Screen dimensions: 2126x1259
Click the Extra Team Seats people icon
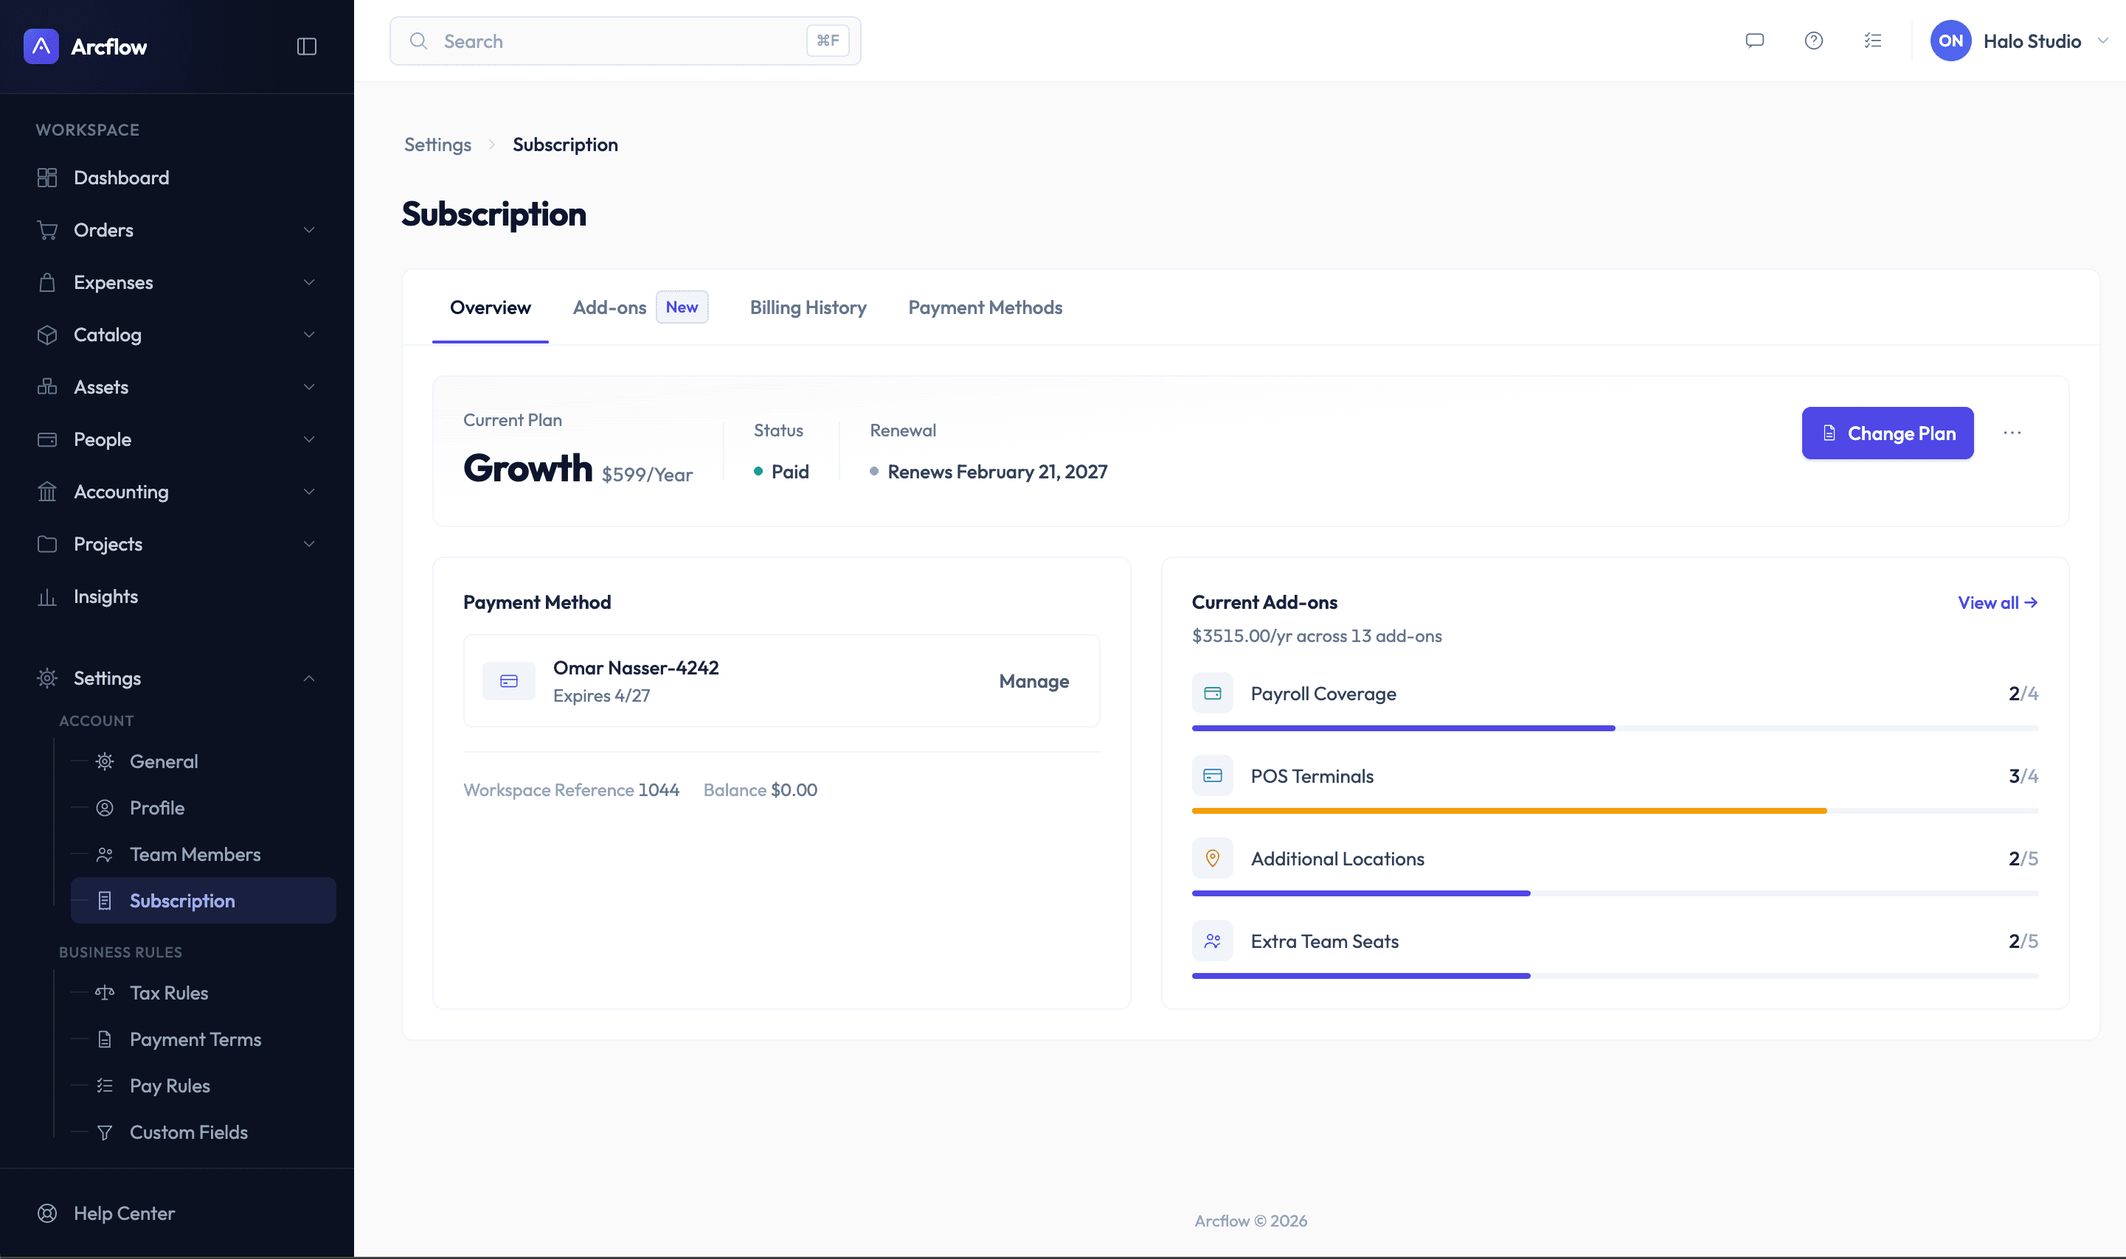1213,941
